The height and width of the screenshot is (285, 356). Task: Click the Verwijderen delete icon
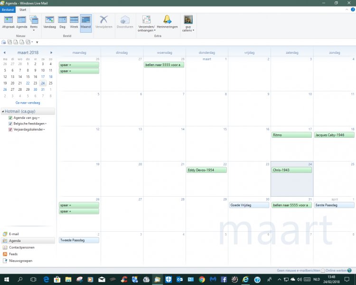click(104, 22)
